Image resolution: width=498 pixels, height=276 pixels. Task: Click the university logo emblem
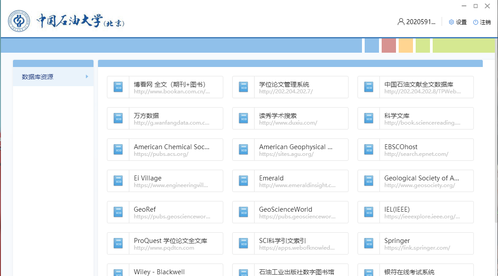coord(19,21)
